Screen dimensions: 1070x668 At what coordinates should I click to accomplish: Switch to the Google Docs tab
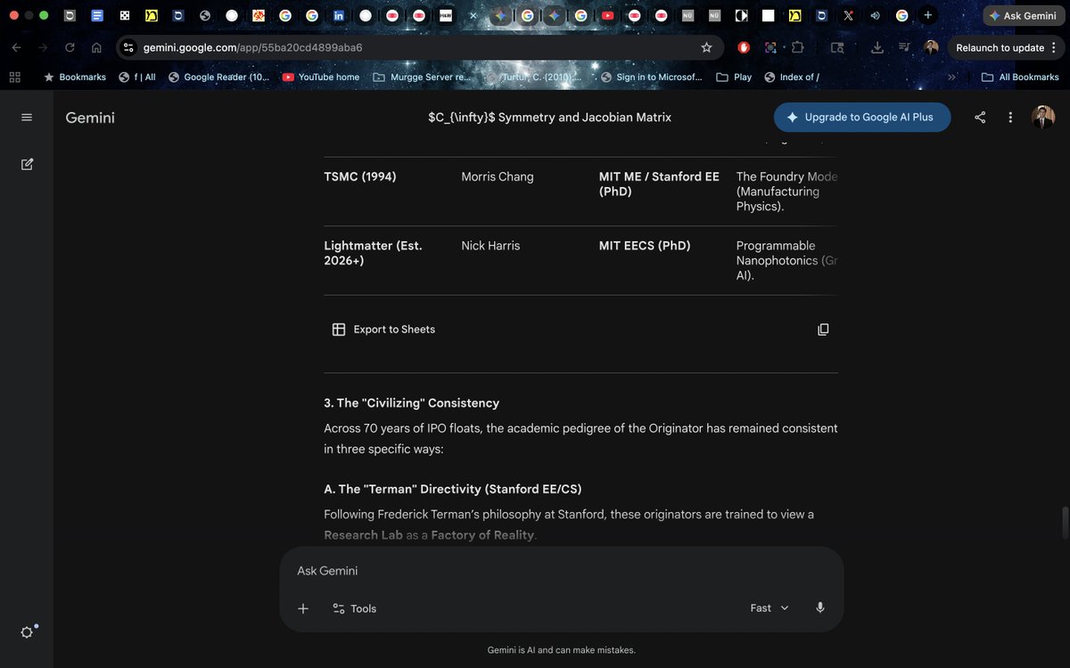[x=97, y=16]
